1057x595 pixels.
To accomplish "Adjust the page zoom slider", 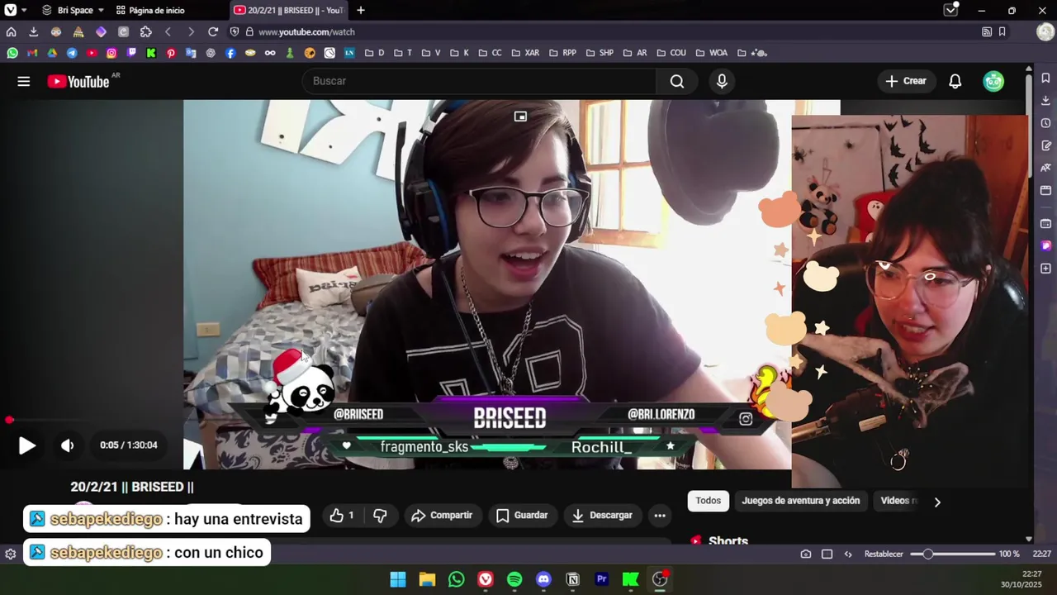I will click(x=953, y=555).
